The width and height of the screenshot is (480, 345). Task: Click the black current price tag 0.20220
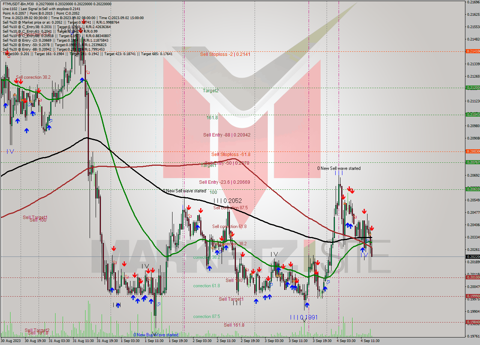click(472, 257)
